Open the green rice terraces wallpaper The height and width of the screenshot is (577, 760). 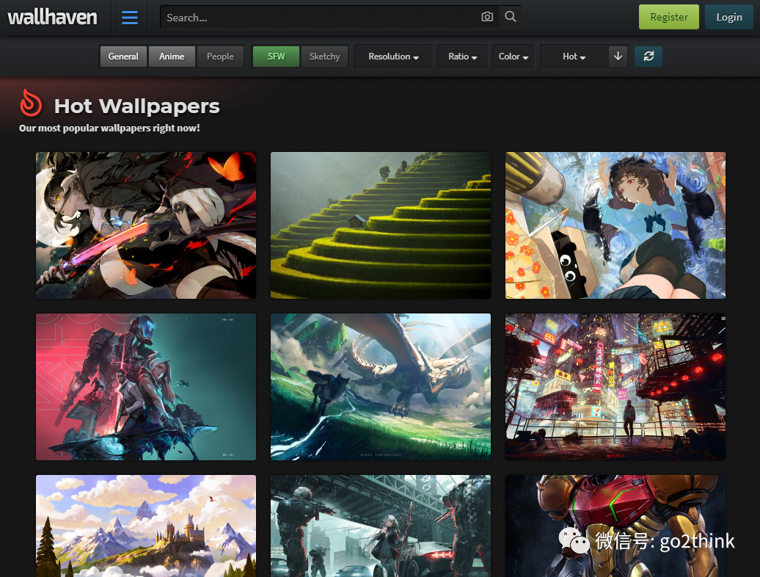click(x=381, y=225)
